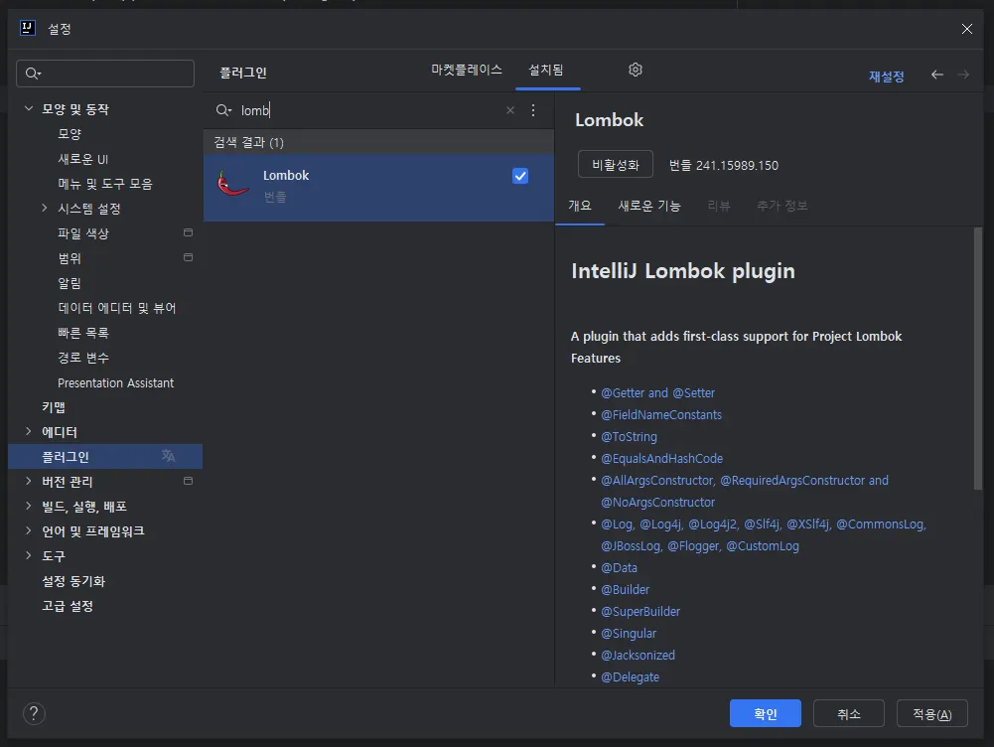Open the 추가 정보 tab

782,206
